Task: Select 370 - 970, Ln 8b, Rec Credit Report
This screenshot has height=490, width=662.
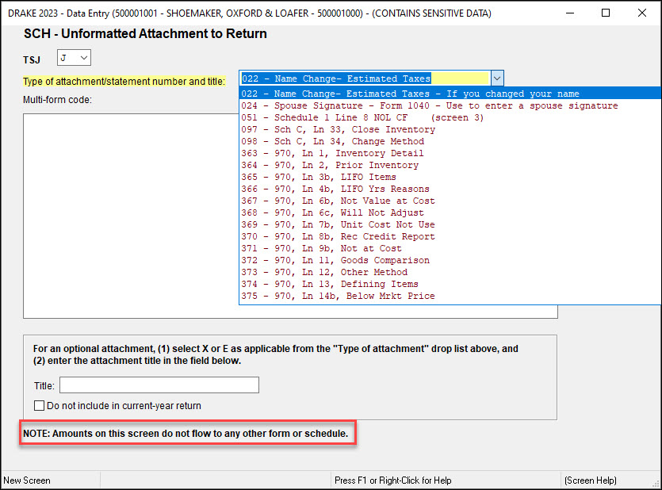Action: (x=450, y=236)
